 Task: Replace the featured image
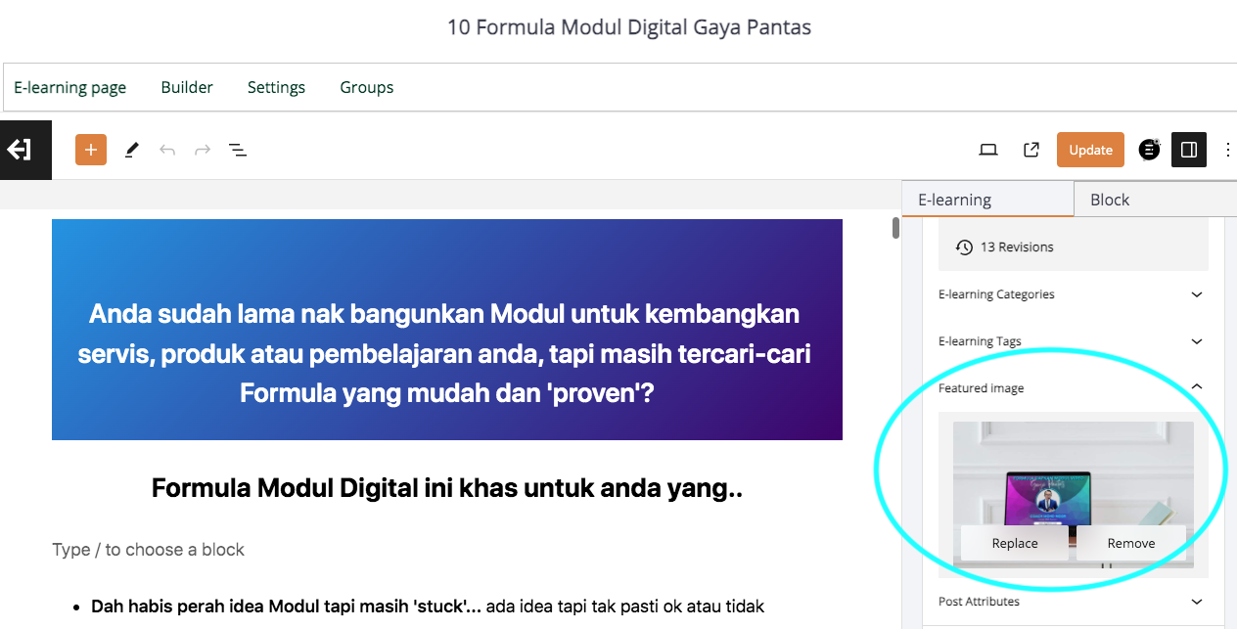click(1014, 542)
